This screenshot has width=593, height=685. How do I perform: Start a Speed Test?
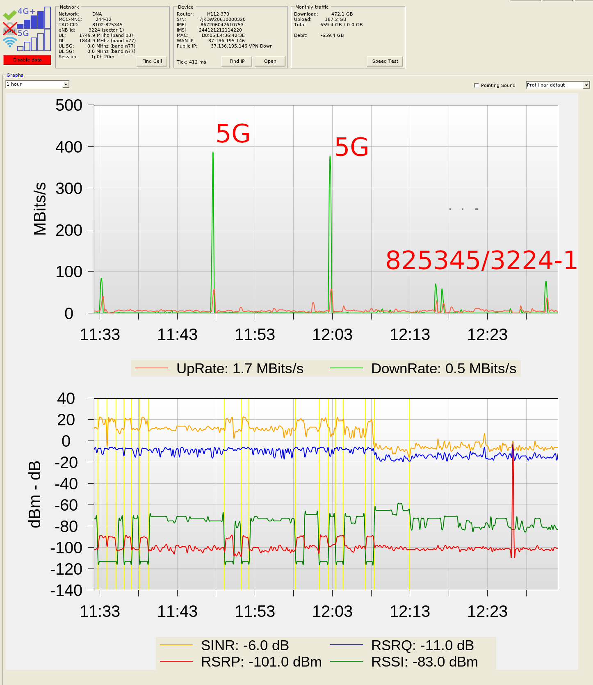(385, 61)
